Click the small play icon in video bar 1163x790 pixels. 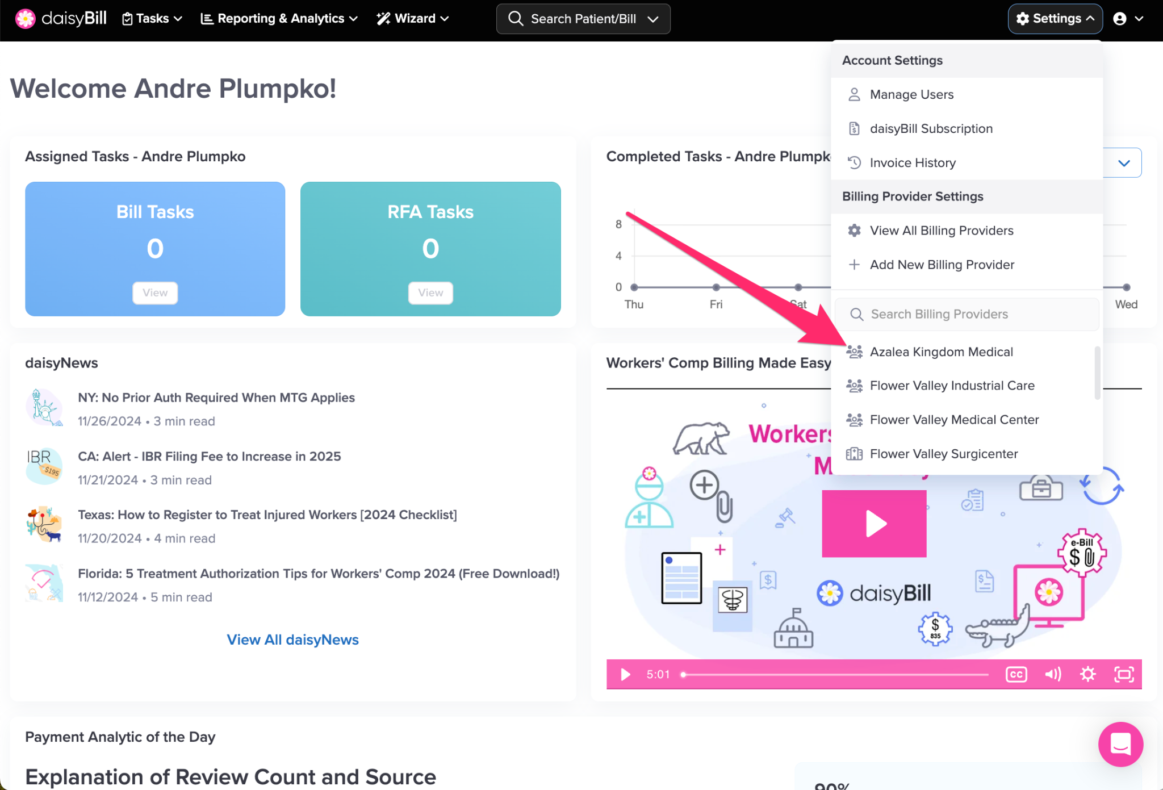[x=625, y=674]
